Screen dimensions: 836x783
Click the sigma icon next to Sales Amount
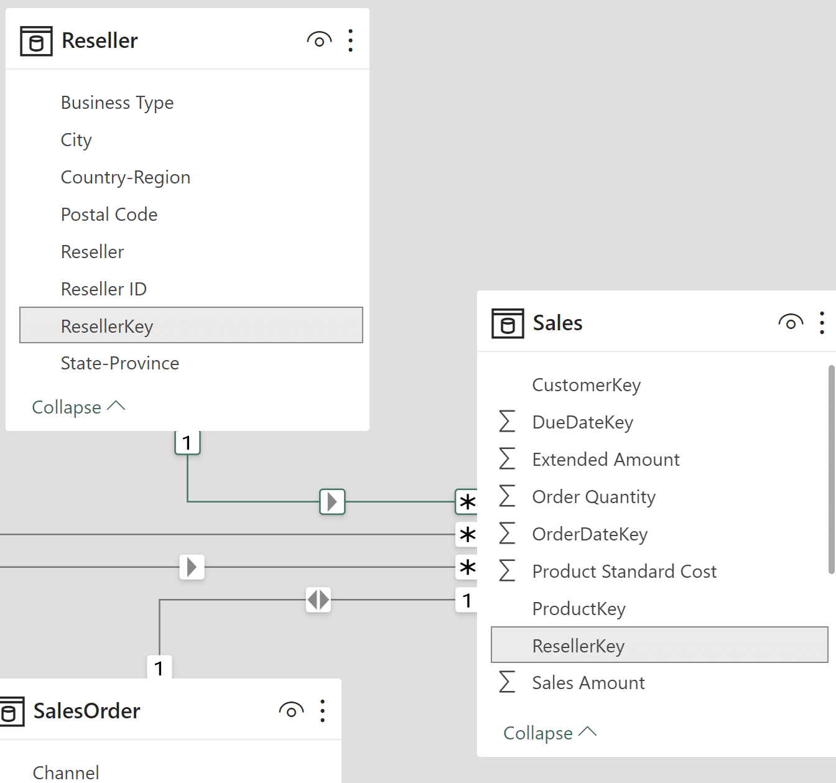click(x=508, y=682)
